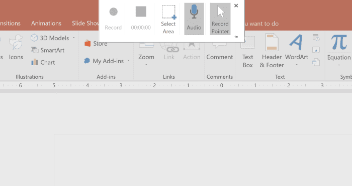Image resolution: width=352 pixels, height=186 pixels.
Task: Toggle Audio recording microphone
Action: point(194,19)
